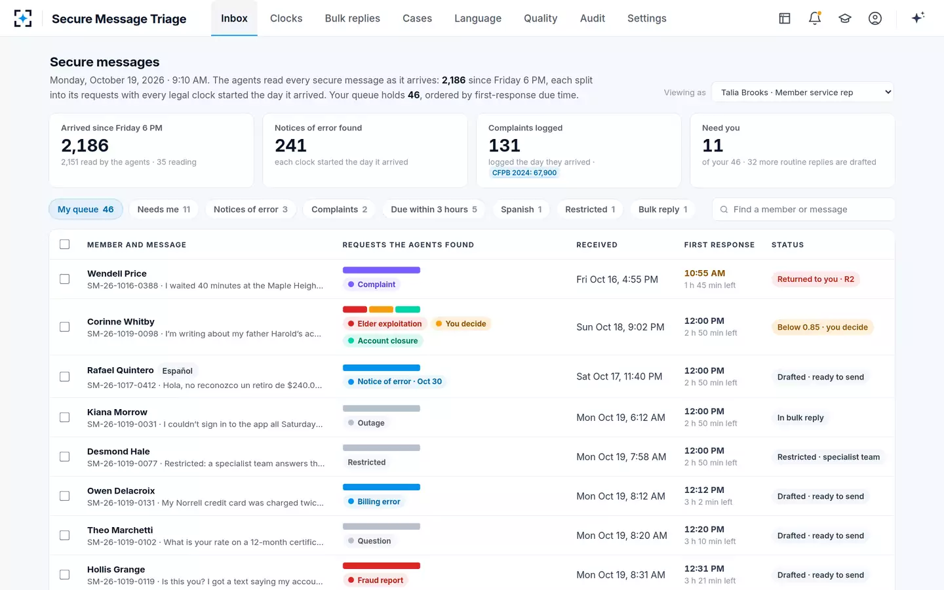The image size is (944, 590).
Task: Click the Returned to you · R2 status
Action: click(x=816, y=279)
